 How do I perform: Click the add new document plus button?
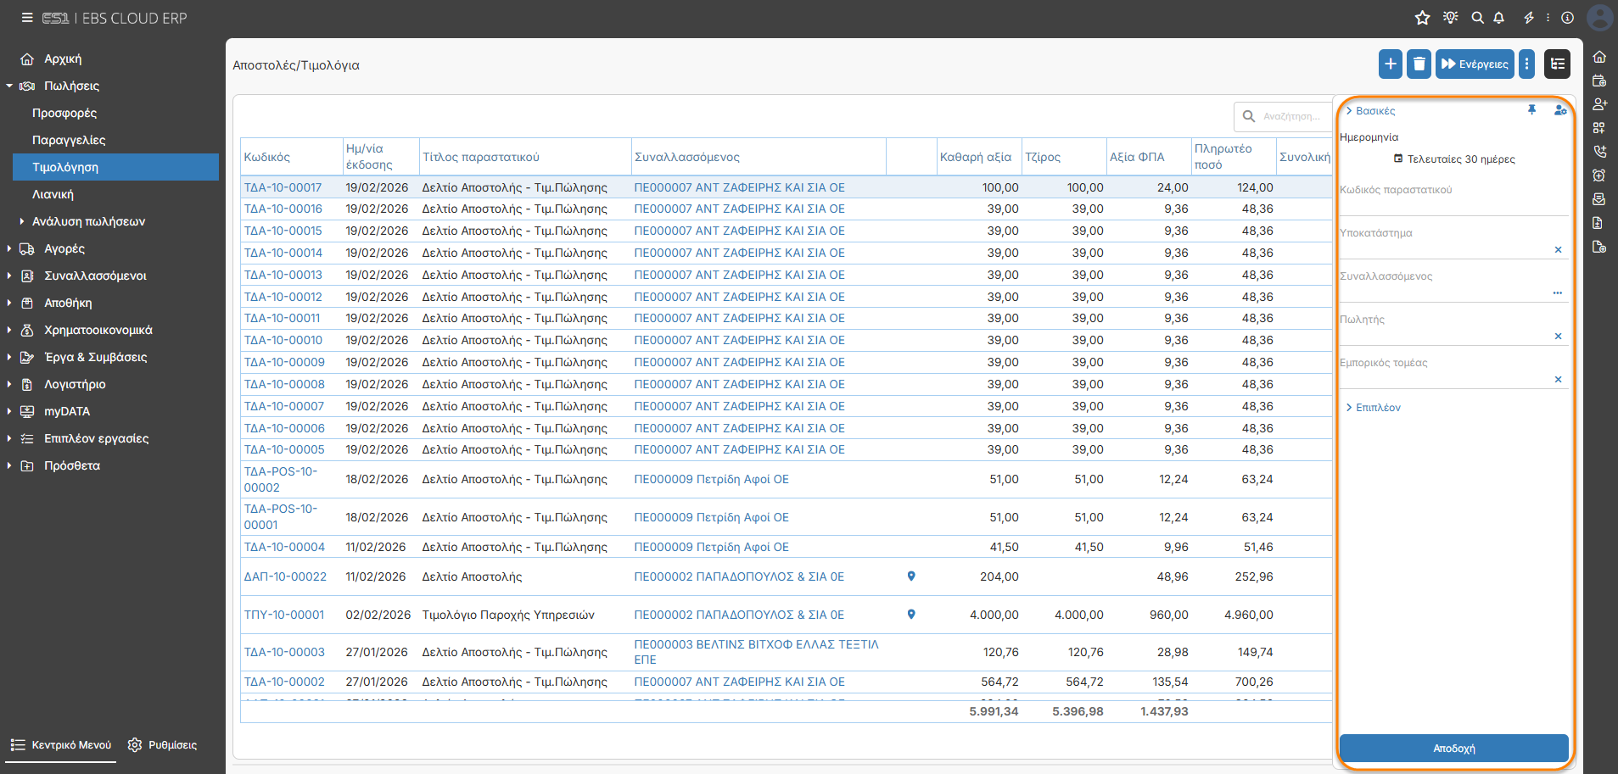click(x=1390, y=64)
